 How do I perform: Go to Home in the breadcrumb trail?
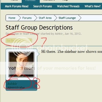tap(12, 18)
